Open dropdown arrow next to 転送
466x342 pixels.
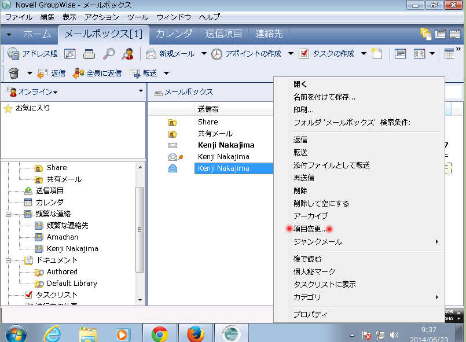coord(167,73)
